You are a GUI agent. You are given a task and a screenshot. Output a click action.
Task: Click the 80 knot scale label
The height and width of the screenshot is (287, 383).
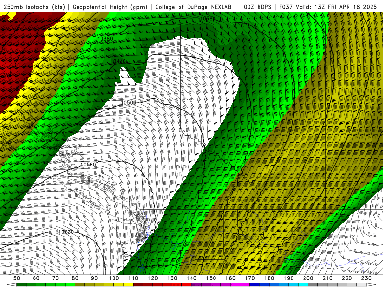point(75,278)
